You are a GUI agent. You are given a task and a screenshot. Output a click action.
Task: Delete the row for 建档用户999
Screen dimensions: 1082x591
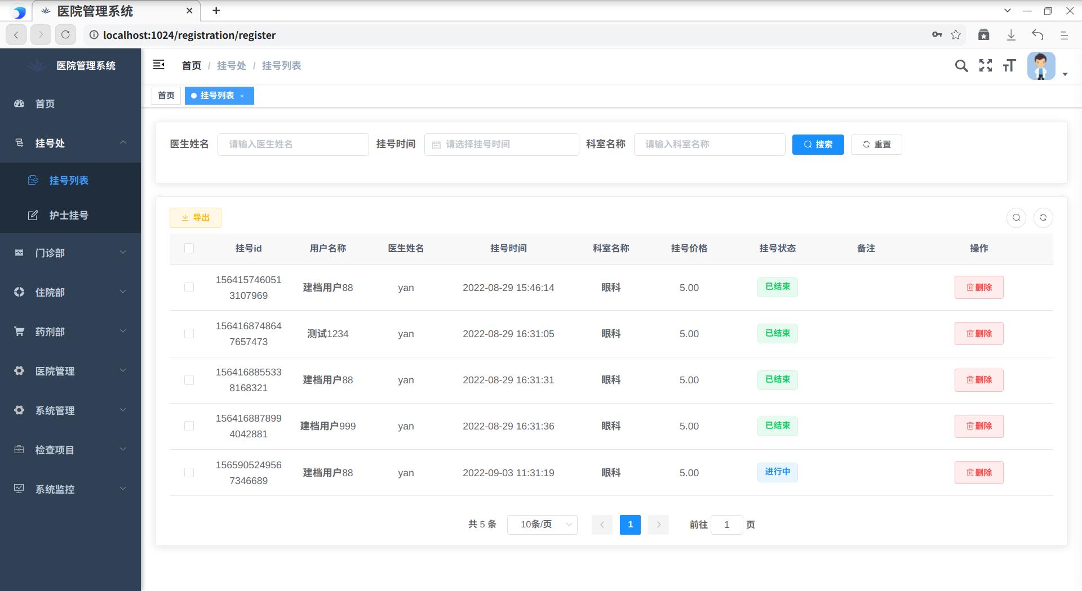979,426
